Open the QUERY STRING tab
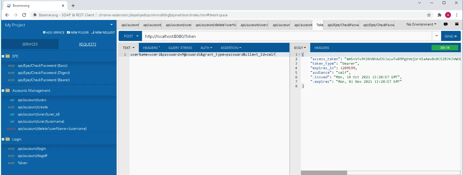Screen dimensions: 463x175 click(180, 48)
